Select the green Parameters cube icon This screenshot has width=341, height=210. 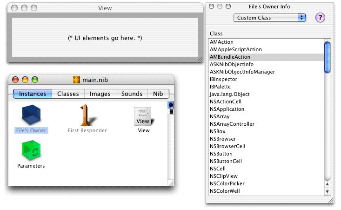31,150
